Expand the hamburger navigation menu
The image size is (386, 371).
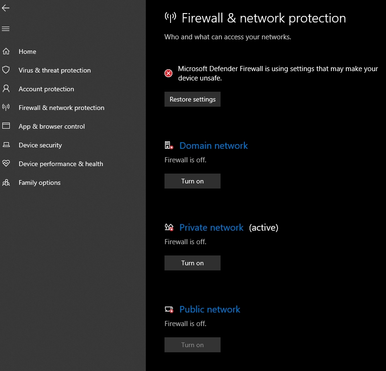tap(6, 29)
